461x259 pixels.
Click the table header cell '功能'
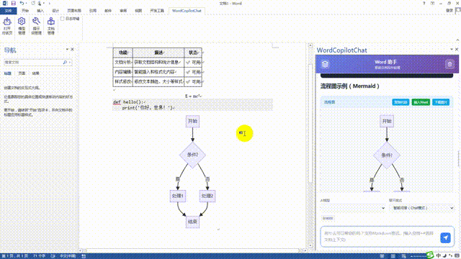(x=123, y=53)
